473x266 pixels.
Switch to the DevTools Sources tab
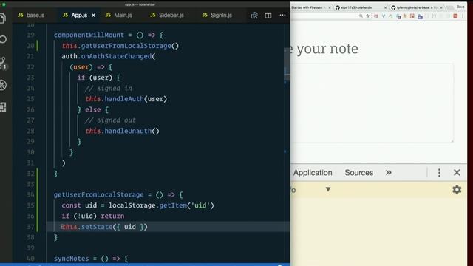(359, 172)
